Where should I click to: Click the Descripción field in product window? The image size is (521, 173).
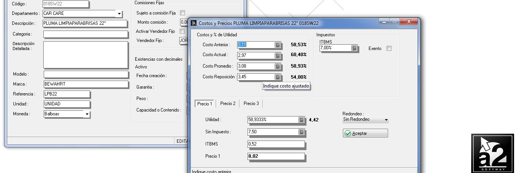pos(85,23)
